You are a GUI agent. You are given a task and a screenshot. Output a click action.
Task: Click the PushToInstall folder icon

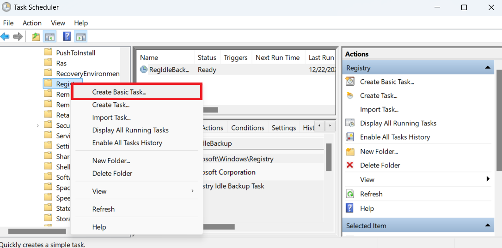coord(48,52)
